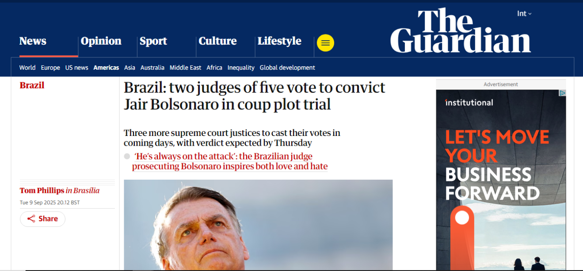Click the US news subsection
This screenshot has height=271, width=583.
click(76, 68)
